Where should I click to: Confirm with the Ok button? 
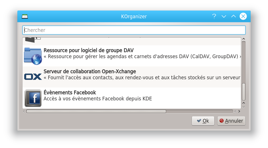pos(203,121)
